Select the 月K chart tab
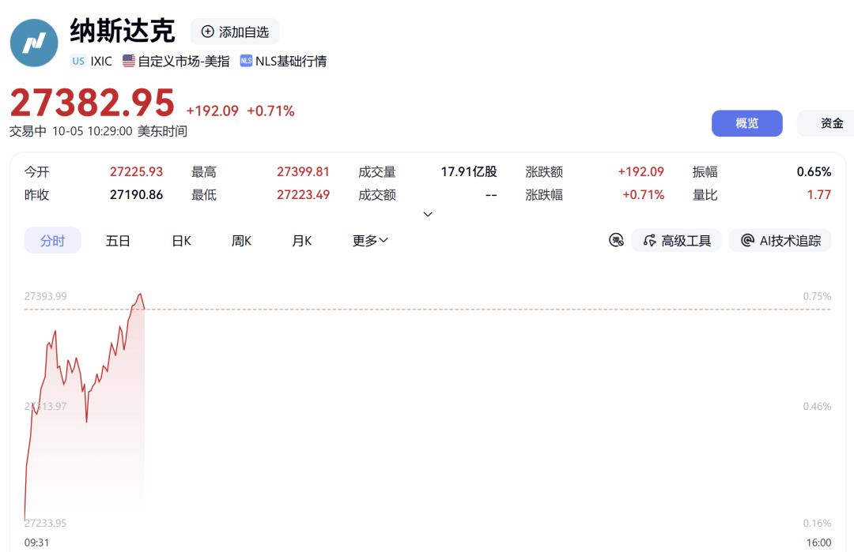Screen dimensions: 854x552 click(x=302, y=240)
